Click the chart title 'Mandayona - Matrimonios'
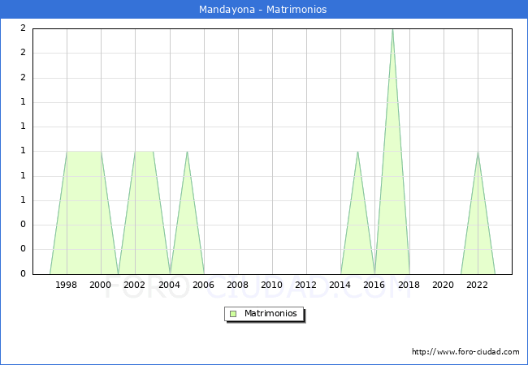This screenshot has width=528, height=365. click(262, 10)
